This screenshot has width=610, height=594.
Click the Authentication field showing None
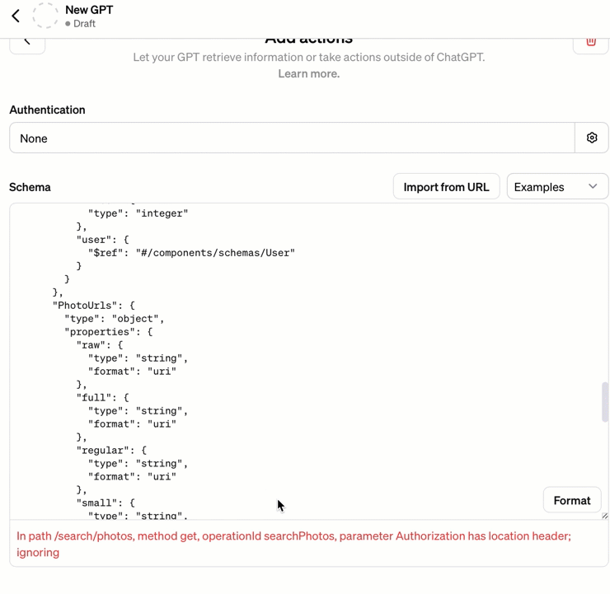pyautogui.click(x=292, y=138)
